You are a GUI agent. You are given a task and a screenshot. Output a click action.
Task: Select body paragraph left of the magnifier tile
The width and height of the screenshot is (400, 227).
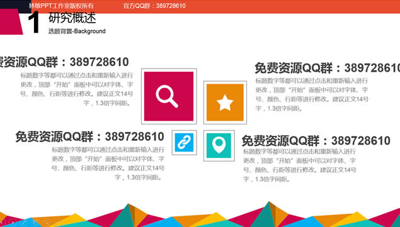76,89
